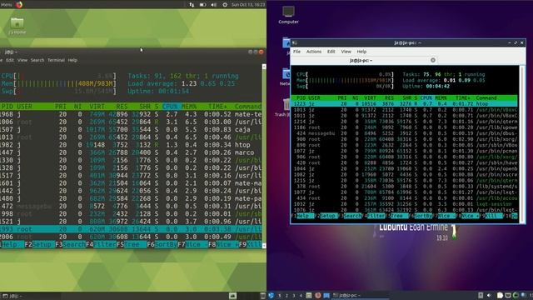The image size is (533, 300).
Task: Click the QTerminal vertical scrollbar
Action: pos(522,144)
